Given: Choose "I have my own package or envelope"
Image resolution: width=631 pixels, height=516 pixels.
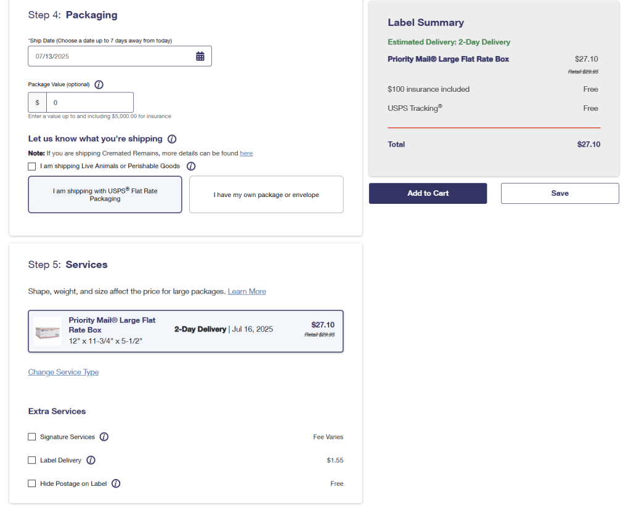Looking at the screenshot, I should 266,195.
